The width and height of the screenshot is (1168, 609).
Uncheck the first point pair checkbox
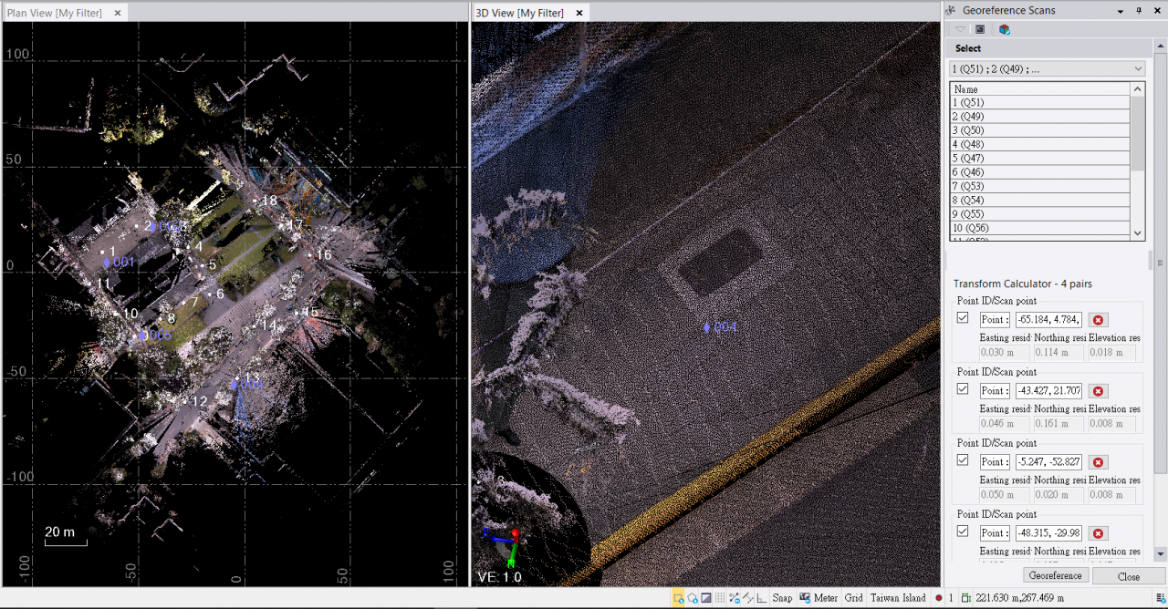[963, 318]
